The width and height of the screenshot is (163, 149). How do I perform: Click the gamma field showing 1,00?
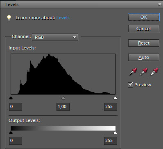point(63,107)
